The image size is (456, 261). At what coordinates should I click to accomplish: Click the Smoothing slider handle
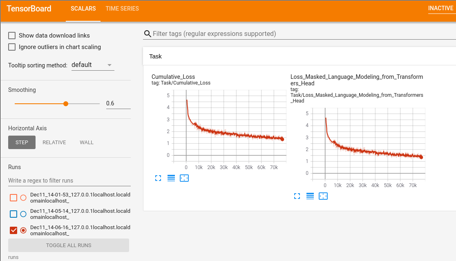tap(66, 104)
